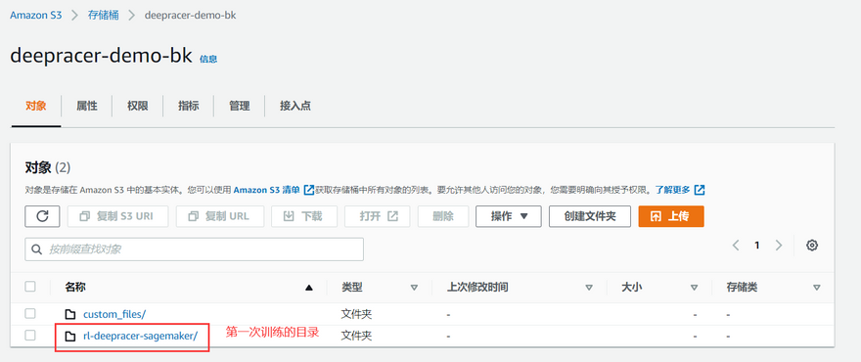861x362 pixels.
Task: Click the external link icon after Amazon S3 清单
Action: point(309,190)
